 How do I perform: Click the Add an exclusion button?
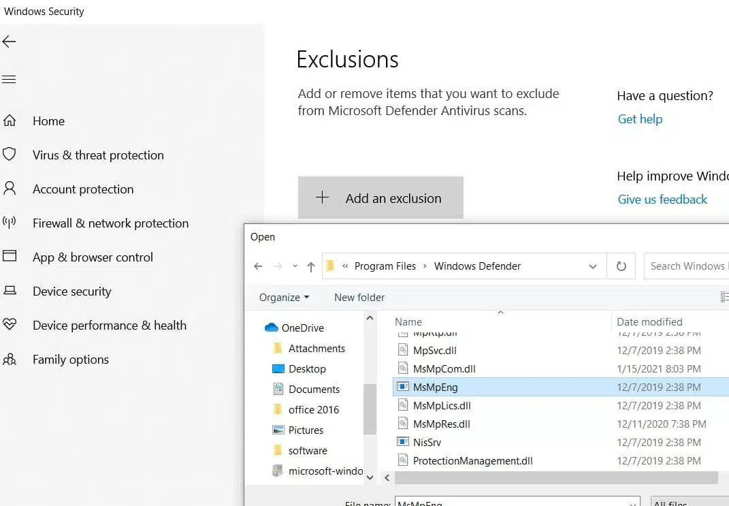pos(380,197)
